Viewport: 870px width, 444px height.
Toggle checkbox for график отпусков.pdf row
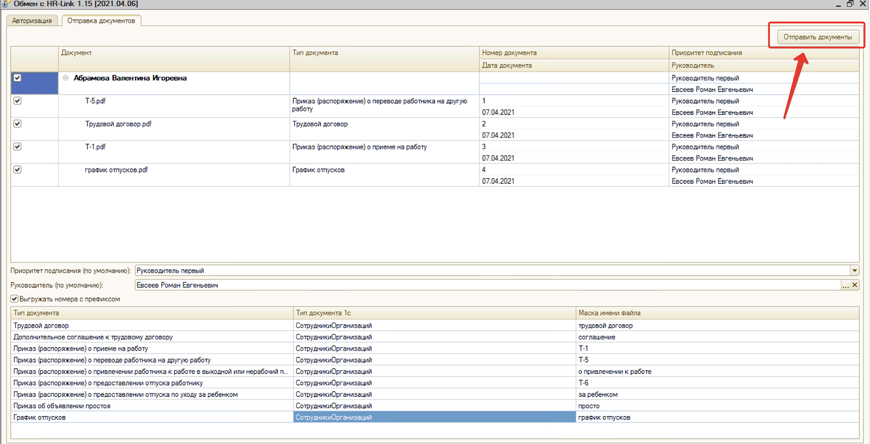[17, 169]
